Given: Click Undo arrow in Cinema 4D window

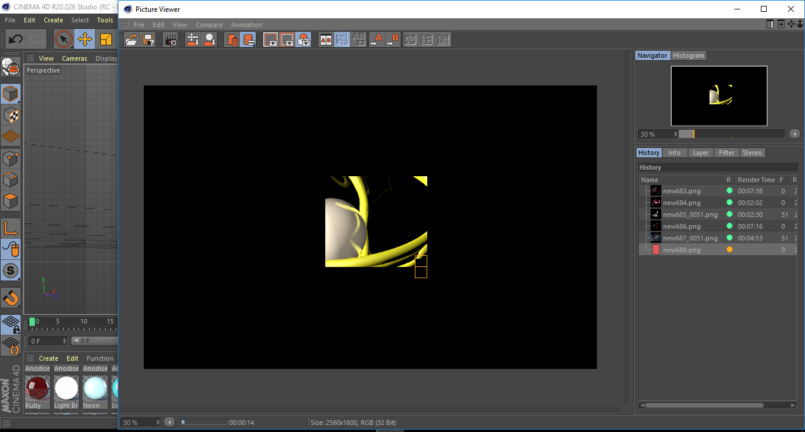Looking at the screenshot, I should click(15, 39).
